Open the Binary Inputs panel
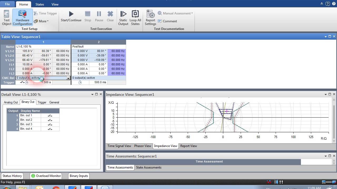Viewport: 337px width, 189px height. 79,176
